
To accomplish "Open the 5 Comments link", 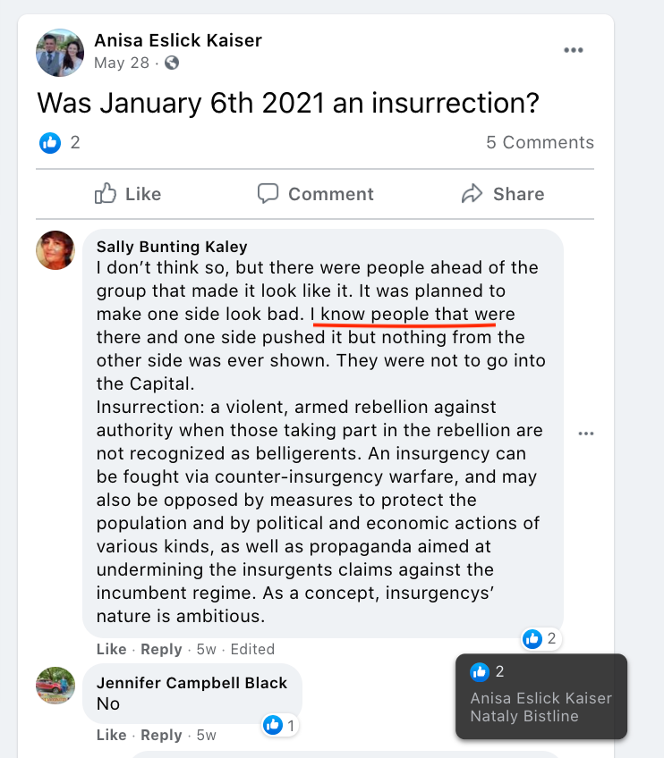I will 540,142.
